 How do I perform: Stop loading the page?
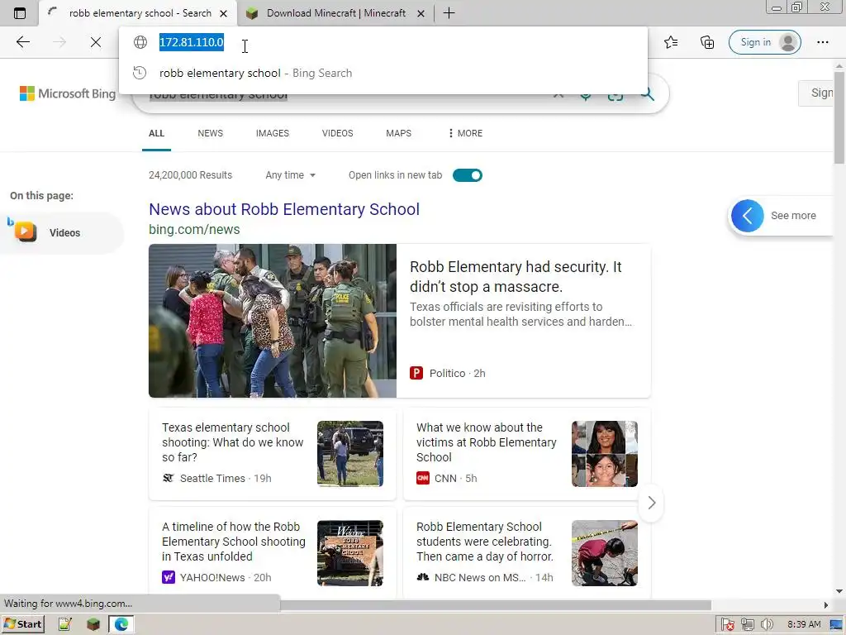pos(96,42)
